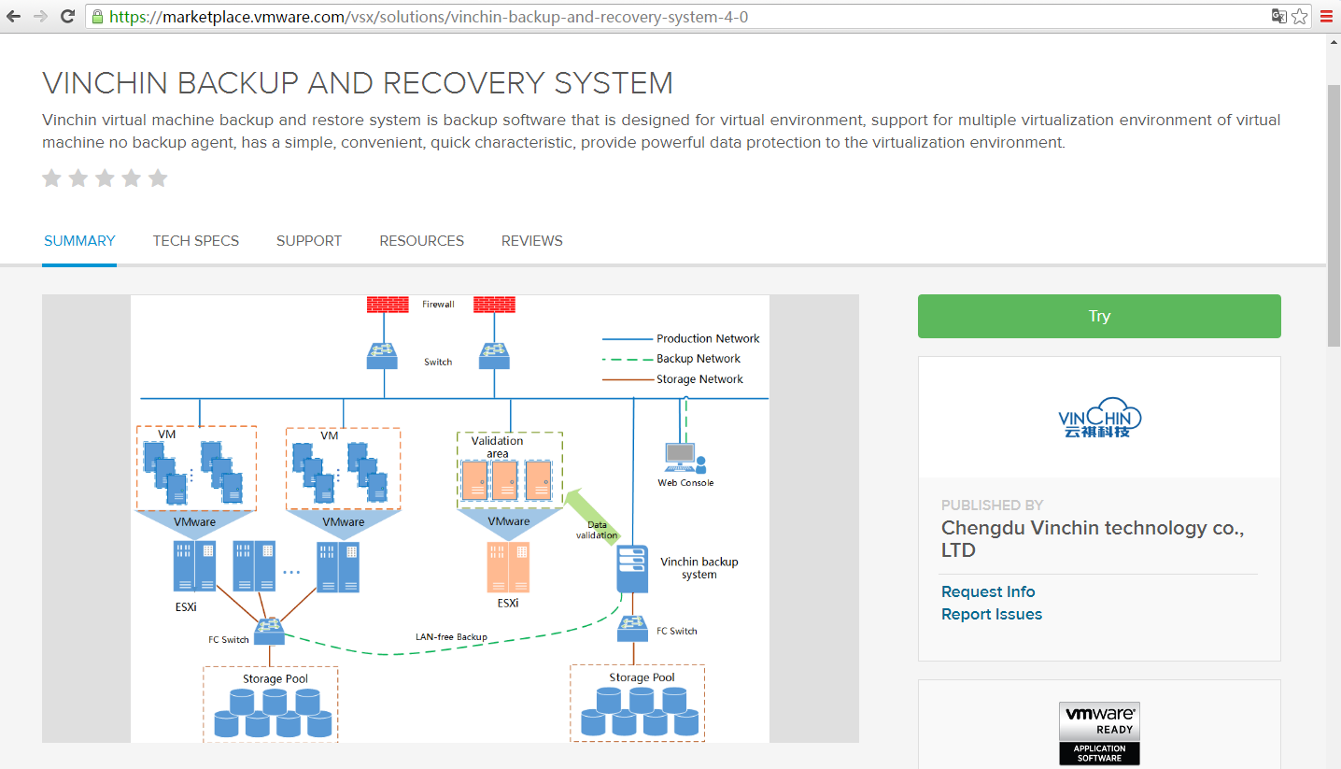Click the Data validation green arrow

(594, 518)
